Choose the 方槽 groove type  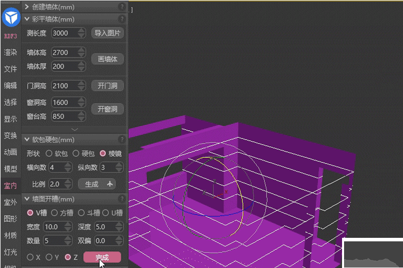pos(55,213)
